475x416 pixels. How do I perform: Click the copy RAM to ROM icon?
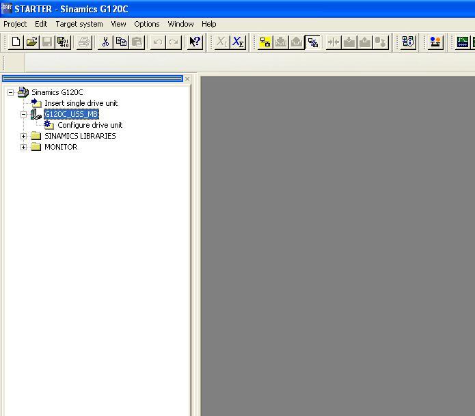pyautogui.click(x=381, y=42)
